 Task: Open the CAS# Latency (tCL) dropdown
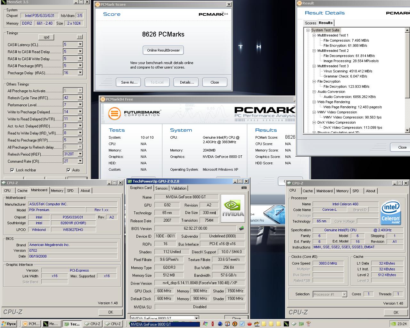(x=80, y=45)
